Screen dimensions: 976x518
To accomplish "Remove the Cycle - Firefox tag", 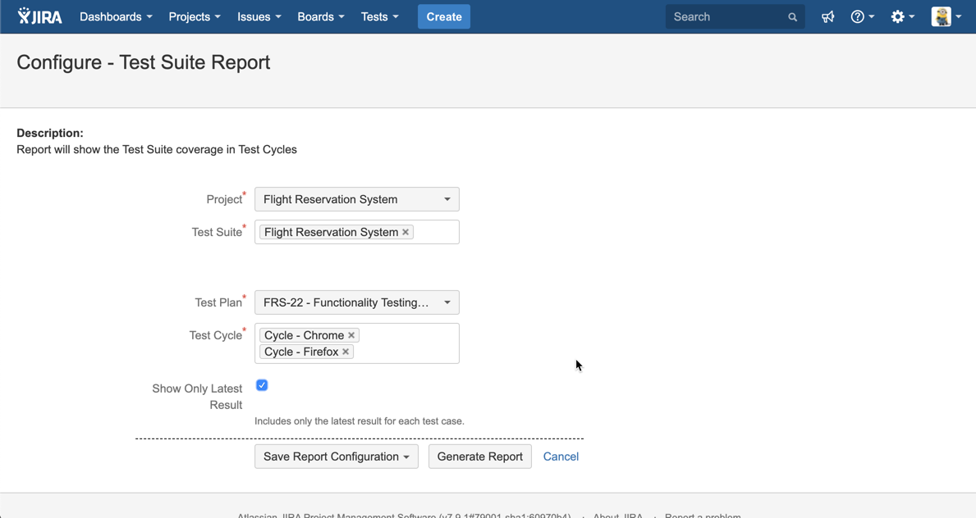I will pyautogui.click(x=346, y=352).
